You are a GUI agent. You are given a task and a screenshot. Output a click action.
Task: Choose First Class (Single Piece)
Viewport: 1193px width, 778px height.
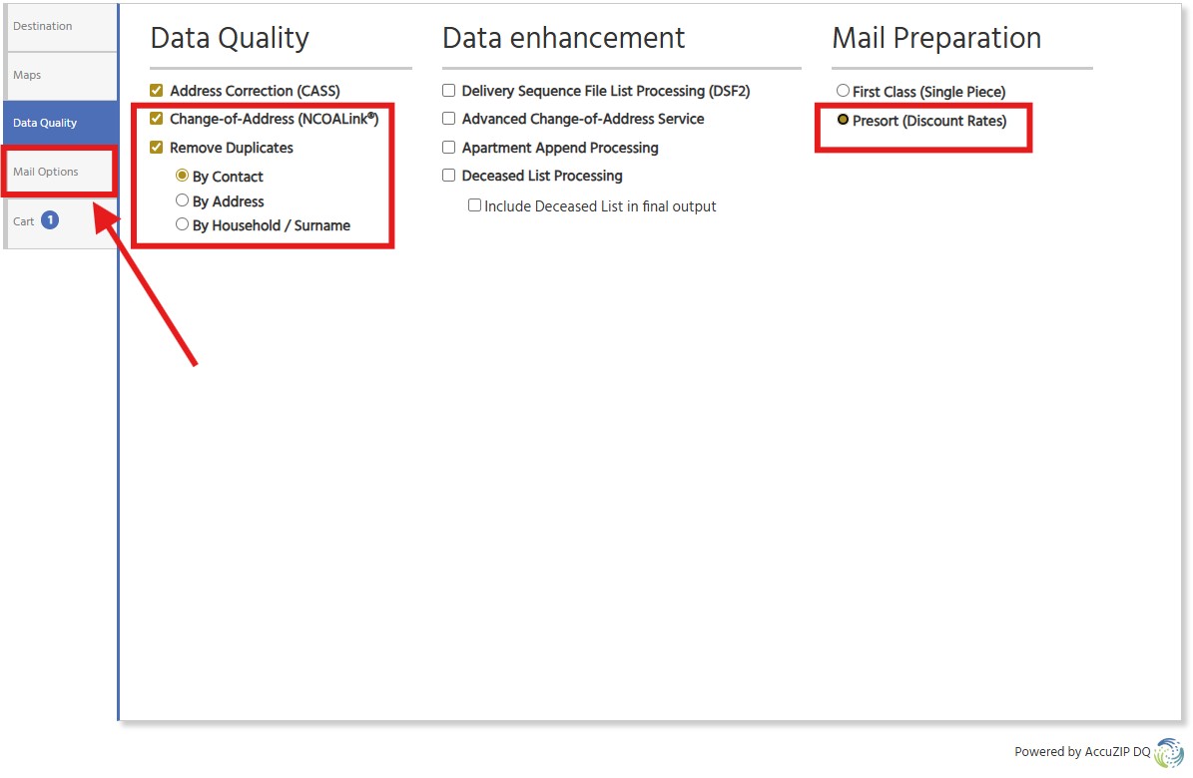pyautogui.click(x=843, y=91)
